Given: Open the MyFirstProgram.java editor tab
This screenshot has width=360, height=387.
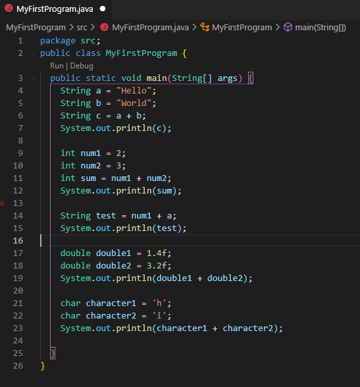Looking at the screenshot, I should coord(55,9).
